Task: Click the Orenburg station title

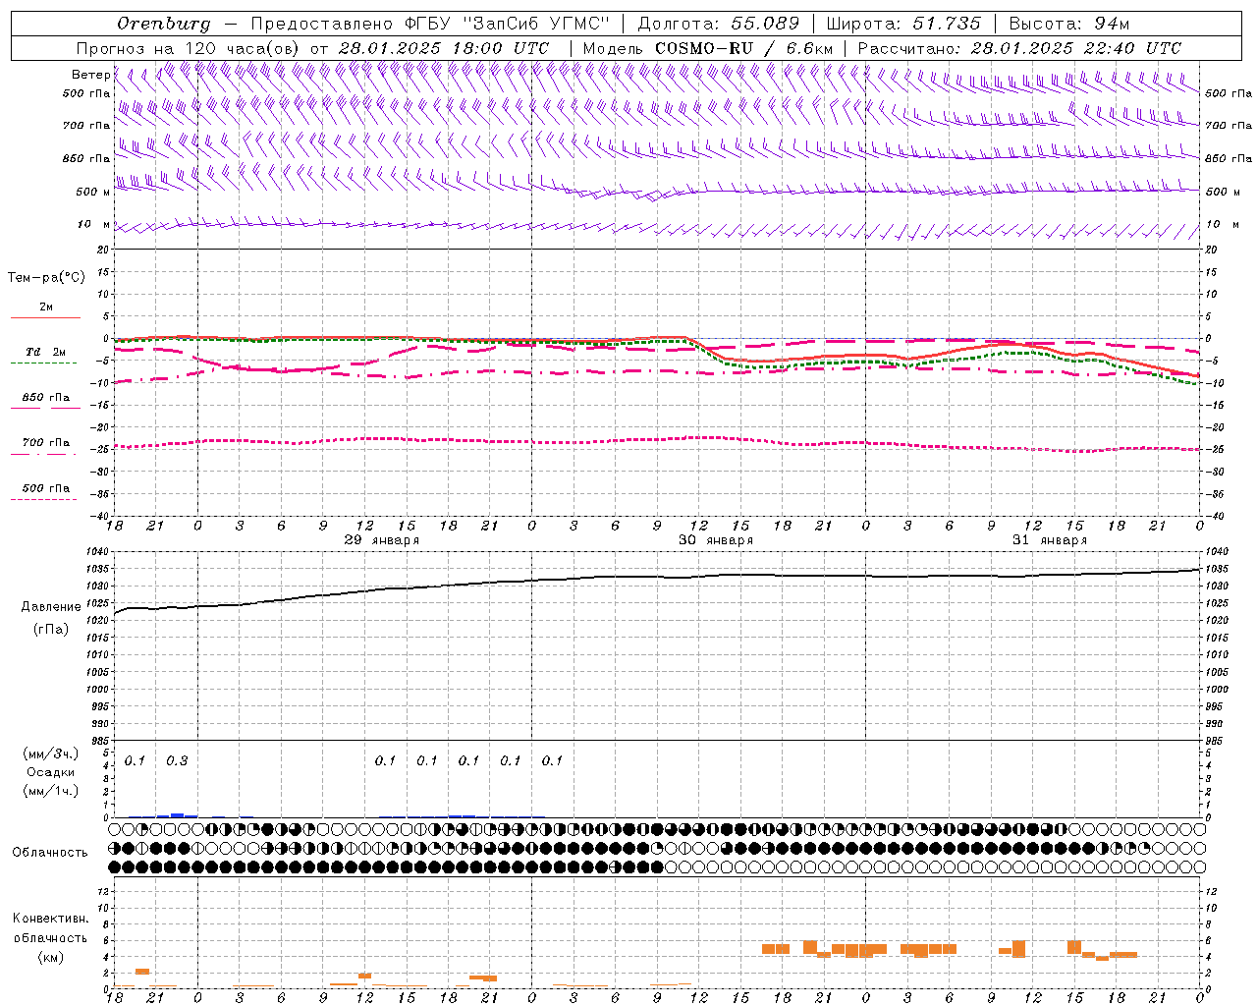Action: point(163,24)
